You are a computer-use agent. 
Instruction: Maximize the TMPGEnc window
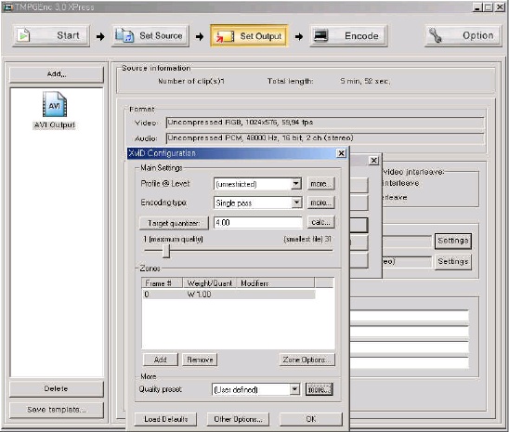pos(488,7)
